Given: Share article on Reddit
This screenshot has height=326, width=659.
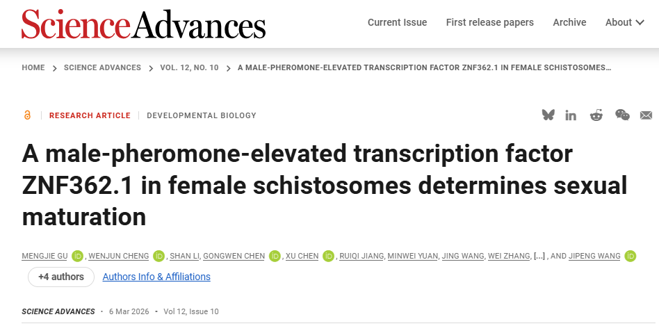Looking at the screenshot, I should coord(596,115).
